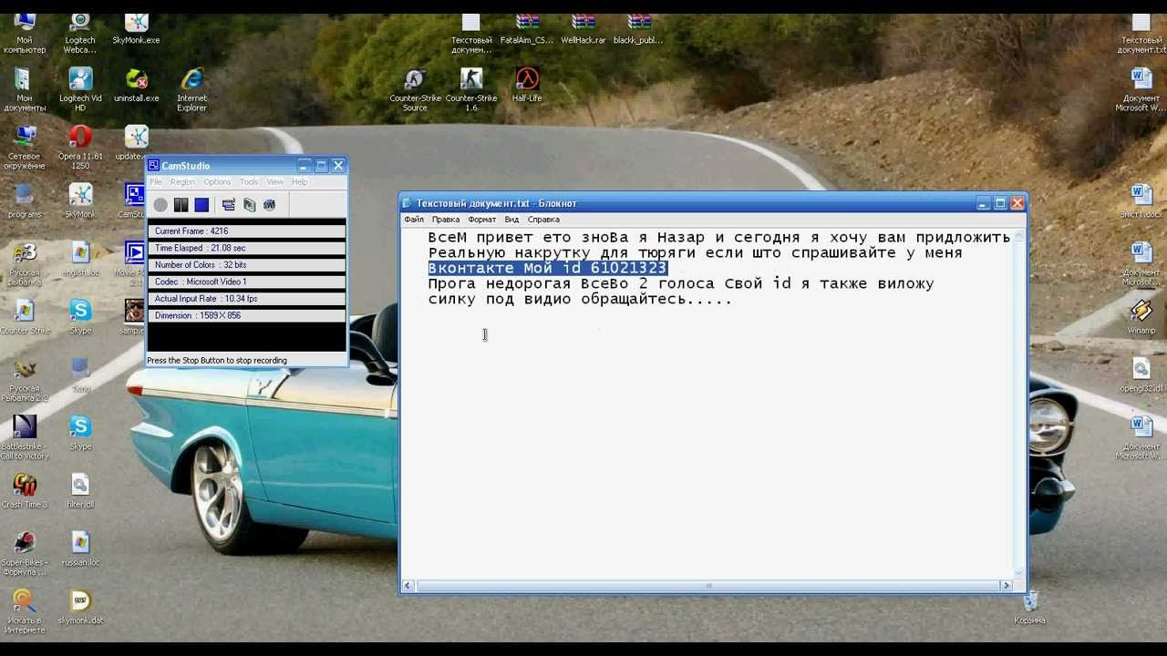Select Сетевое окружение desktop icon
Image resolution: width=1167 pixels, height=656 pixels.
pos(25,149)
